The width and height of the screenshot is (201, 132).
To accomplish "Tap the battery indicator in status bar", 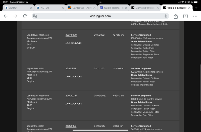I will tap(196, 2).
